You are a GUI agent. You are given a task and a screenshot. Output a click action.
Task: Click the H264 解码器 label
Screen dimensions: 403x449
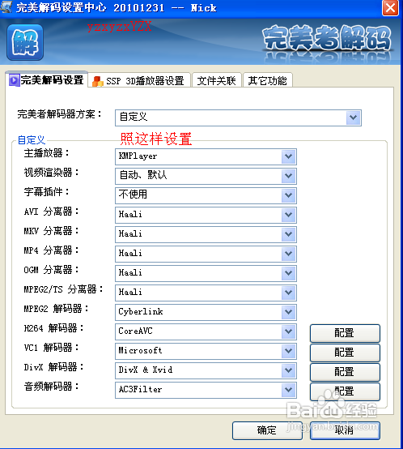tap(53, 328)
